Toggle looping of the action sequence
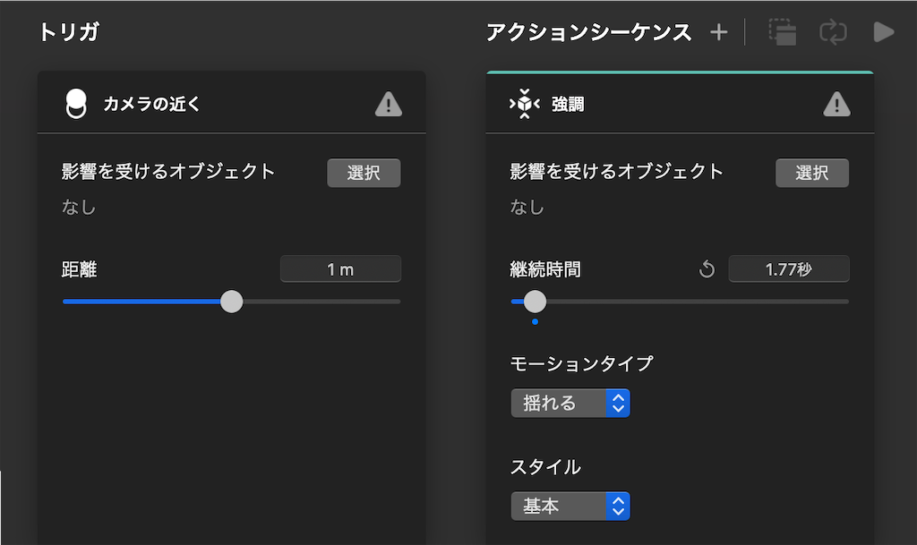The height and width of the screenshot is (545, 917). tap(833, 33)
